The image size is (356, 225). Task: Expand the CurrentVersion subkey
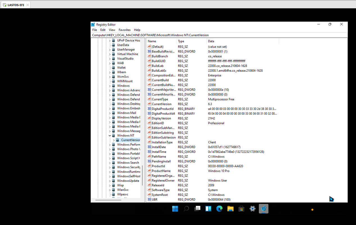click(114, 140)
